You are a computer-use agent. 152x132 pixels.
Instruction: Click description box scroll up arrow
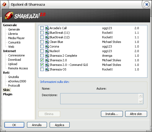click(141, 96)
